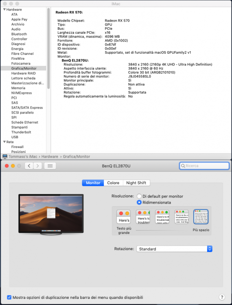Click the back arrow in Preferences toolbar
The height and width of the screenshot is (305, 232).
[29, 166]
